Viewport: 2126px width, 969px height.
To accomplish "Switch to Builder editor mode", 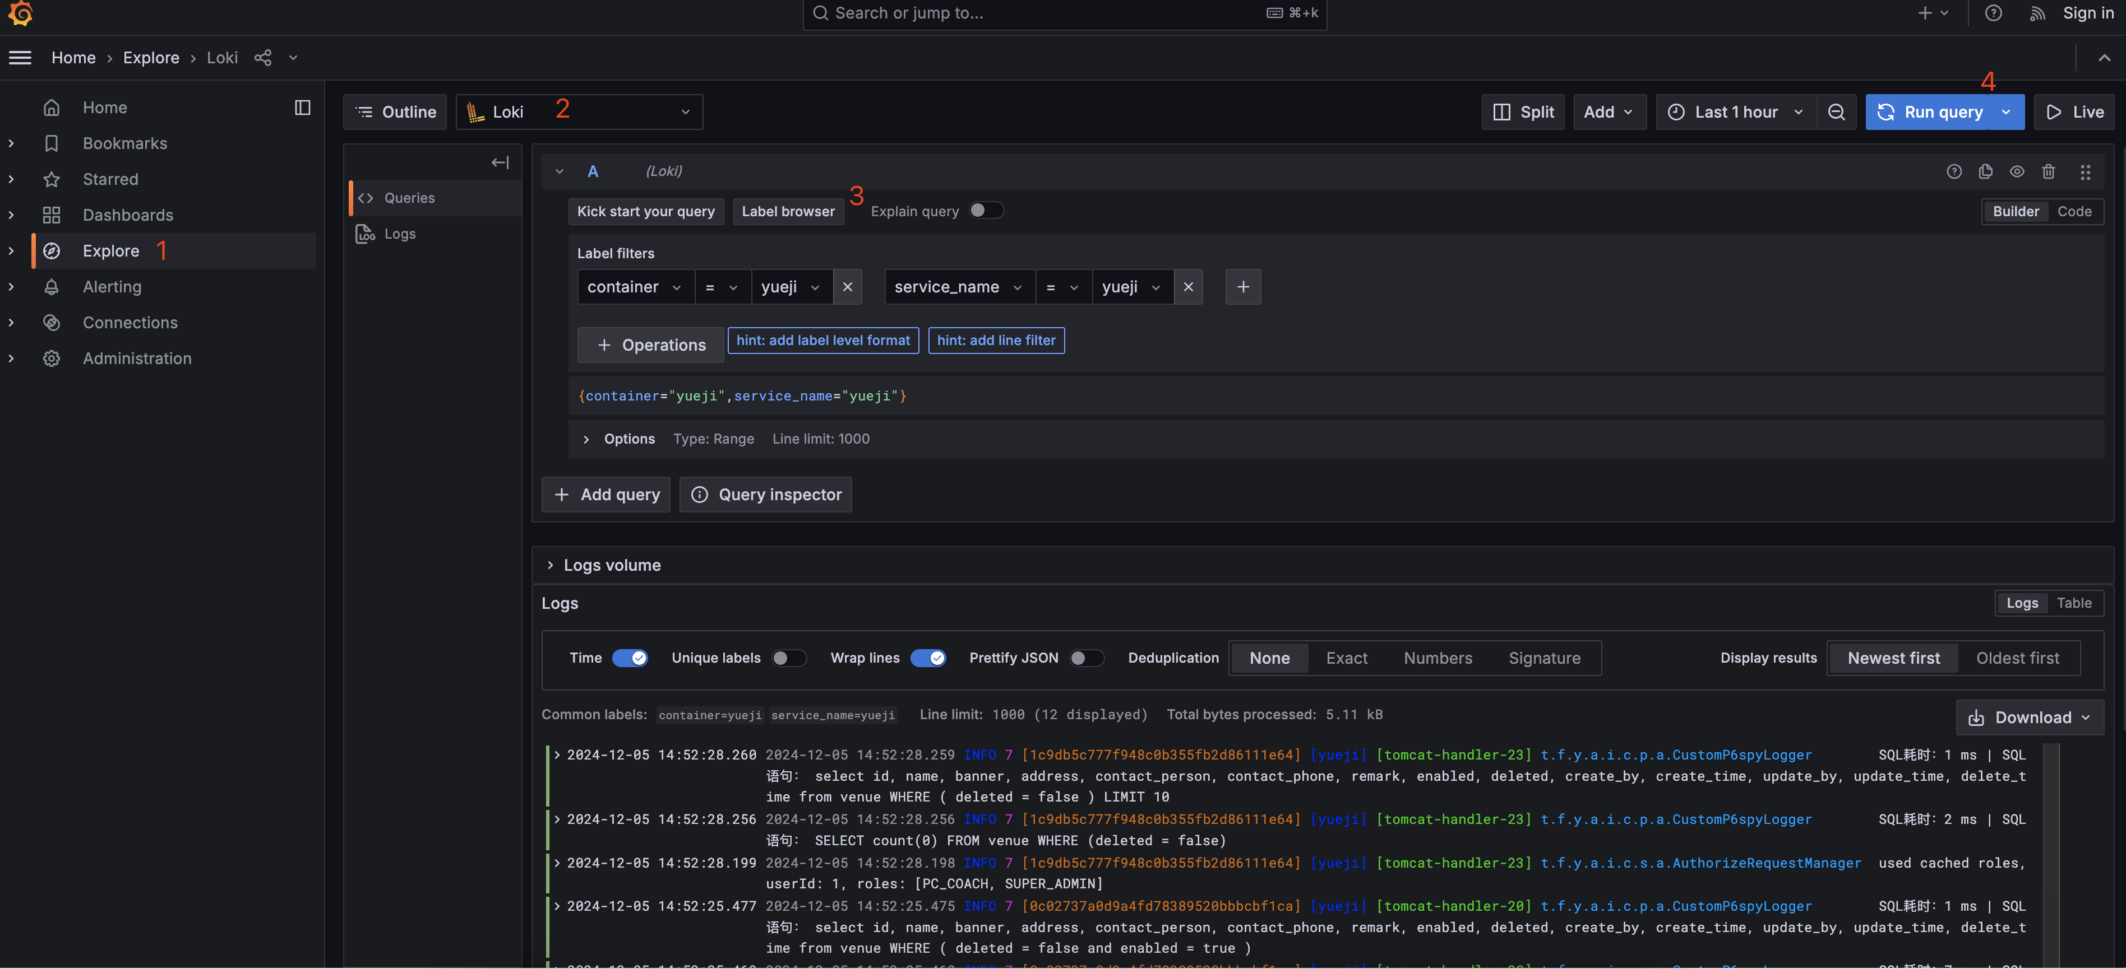I will coord(2016,211).
